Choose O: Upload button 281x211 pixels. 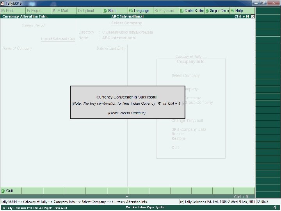pos(90,11)
